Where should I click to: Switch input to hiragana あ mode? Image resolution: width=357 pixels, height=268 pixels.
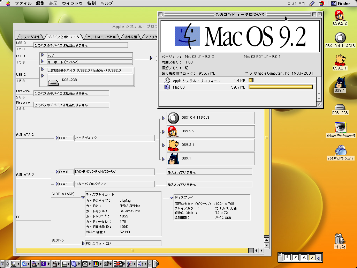tap(287, 258)
